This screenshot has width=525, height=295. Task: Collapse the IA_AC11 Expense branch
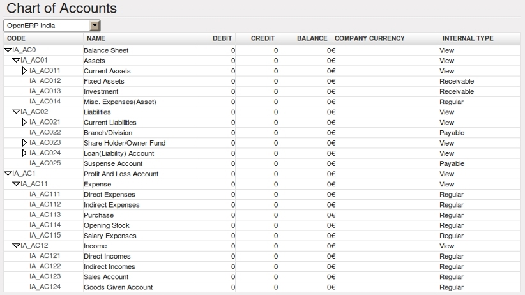(x=16, y=184)
